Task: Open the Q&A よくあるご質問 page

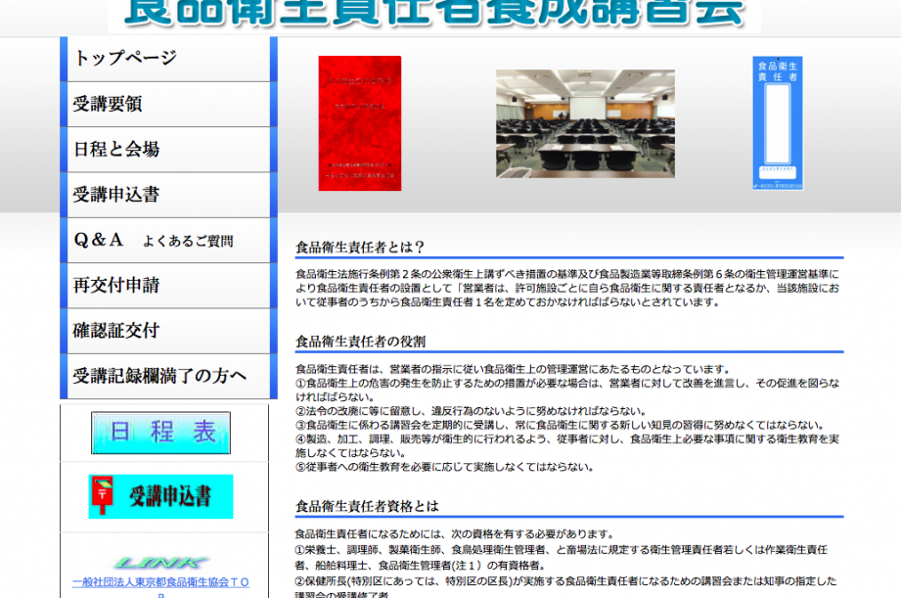Action: click(x=166, y=240)
